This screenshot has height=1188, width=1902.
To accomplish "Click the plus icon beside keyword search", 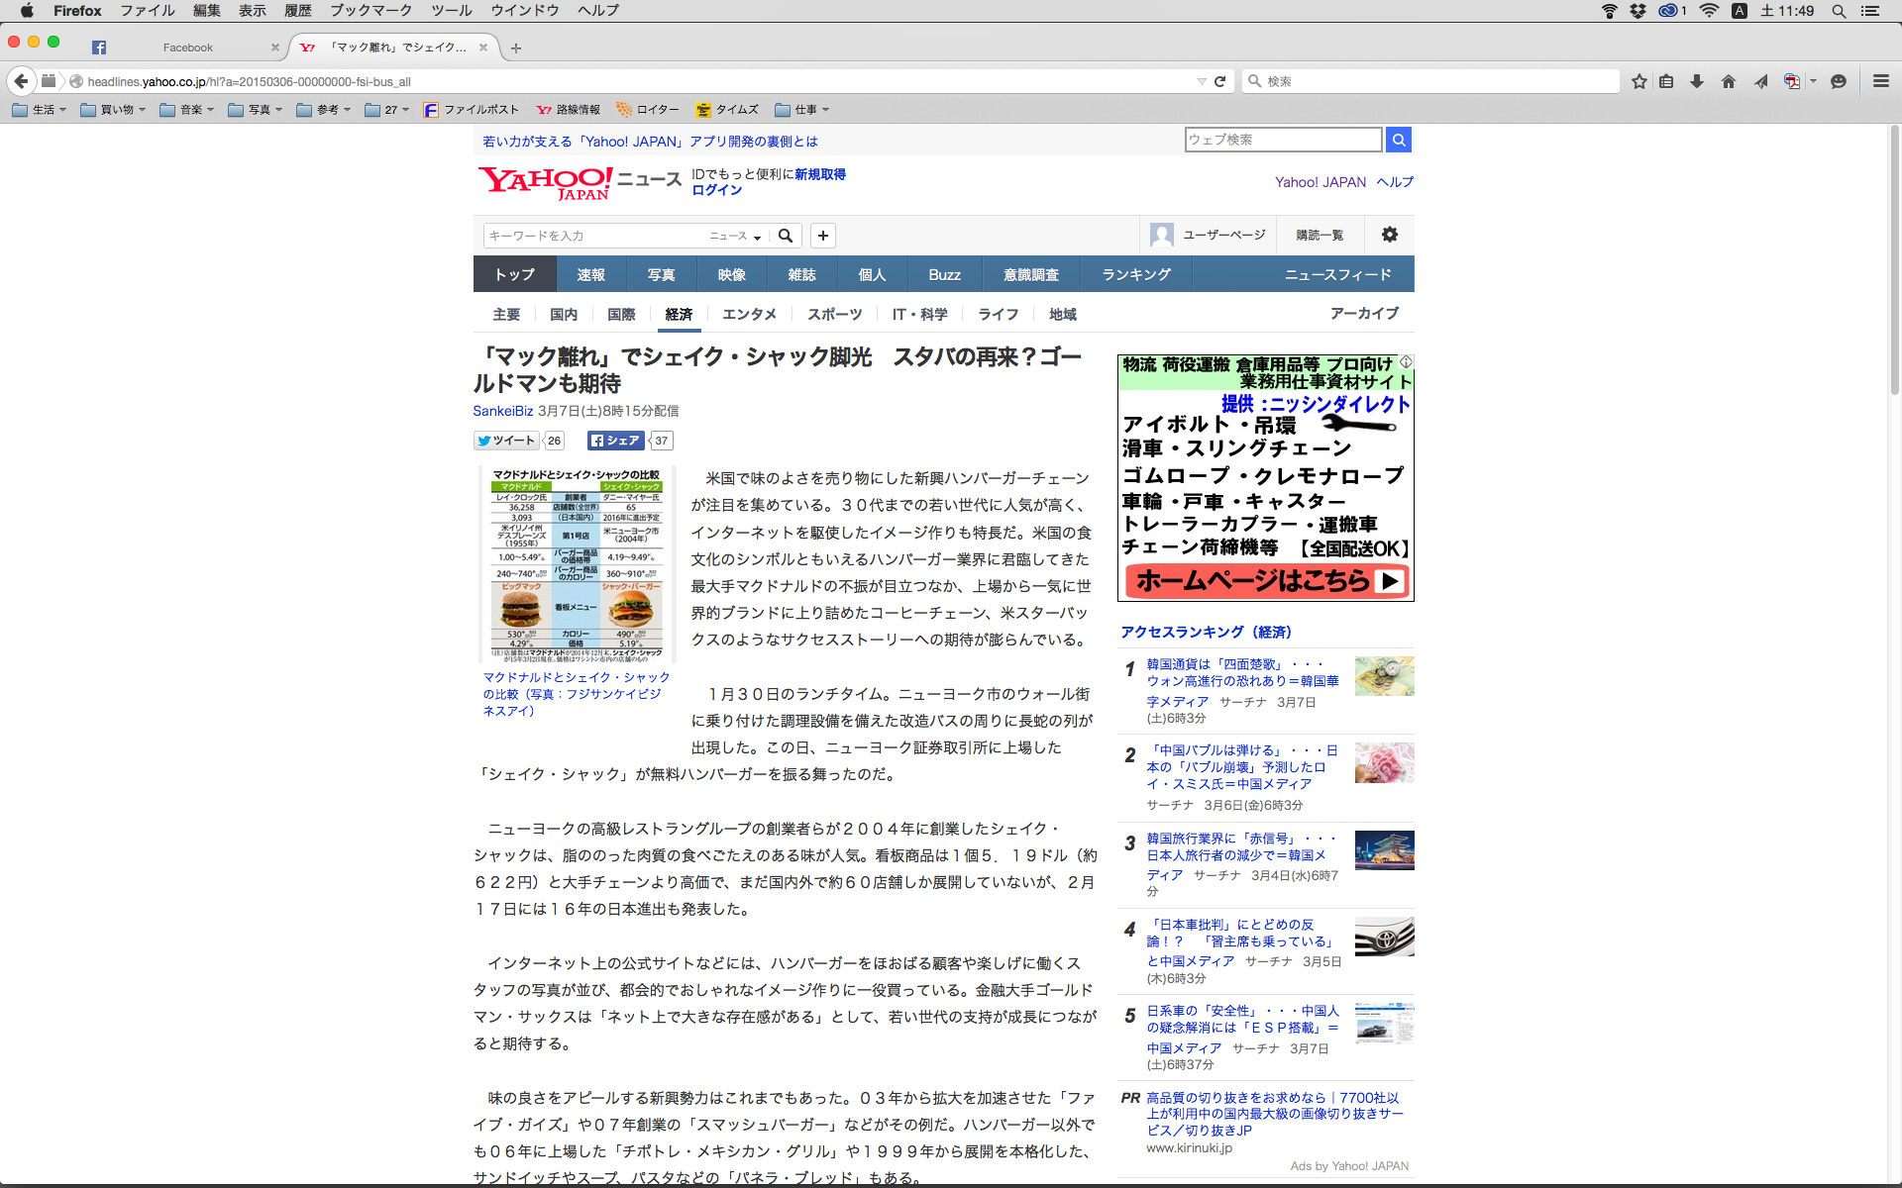I will click(x=823, y=236).
